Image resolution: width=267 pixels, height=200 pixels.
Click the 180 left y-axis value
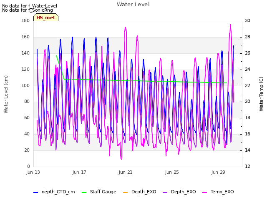(25, 21)
